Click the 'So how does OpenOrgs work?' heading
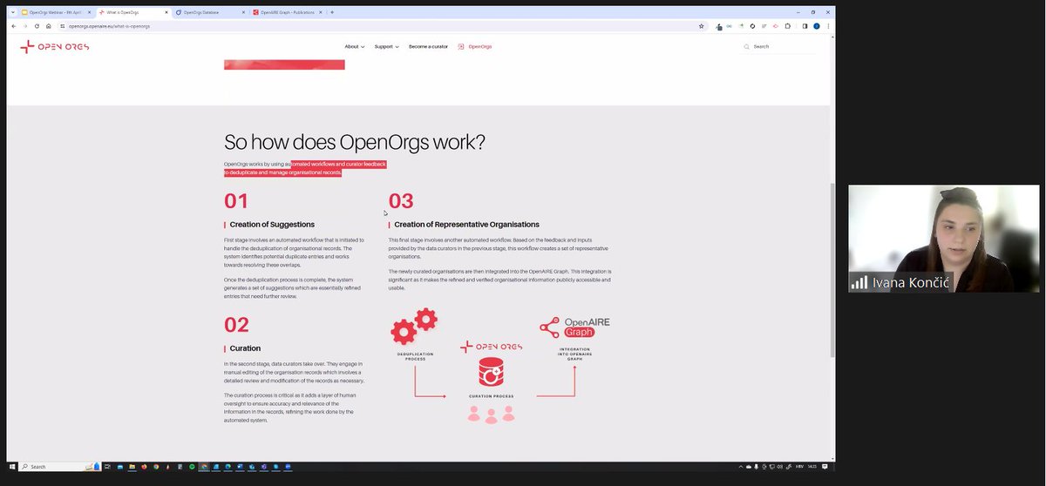 pyautogui.click(x=355, y=142)
